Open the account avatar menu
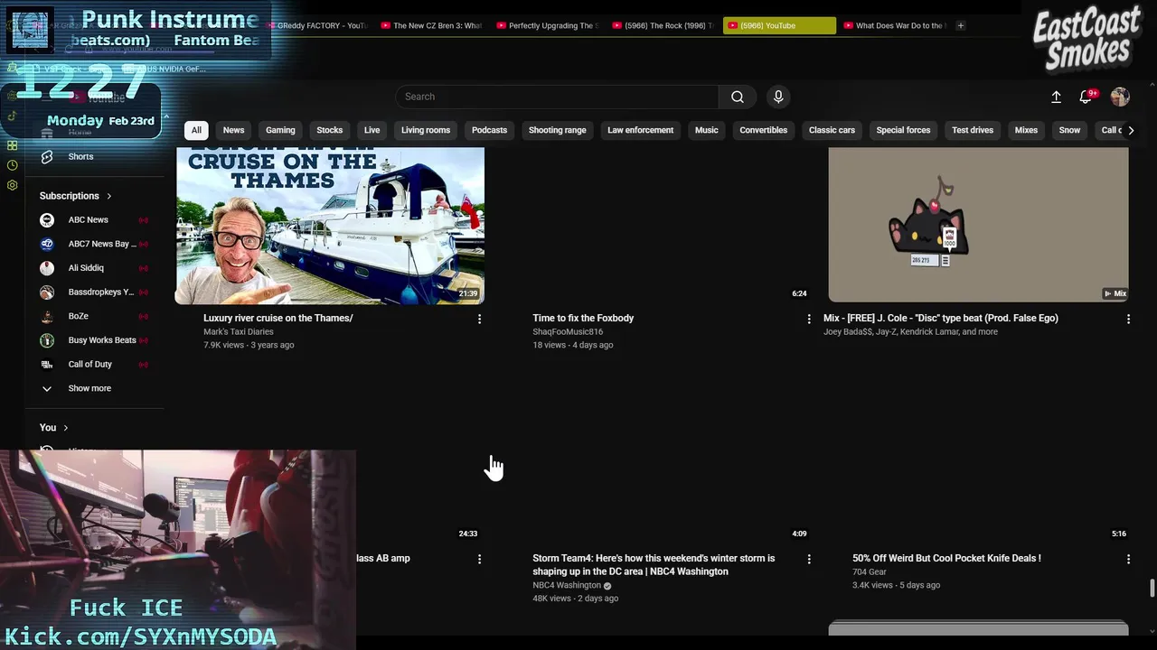Screen dimensions: 1157x650 coord(1120,97)
